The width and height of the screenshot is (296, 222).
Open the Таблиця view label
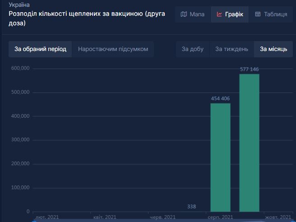pos(275,14)
